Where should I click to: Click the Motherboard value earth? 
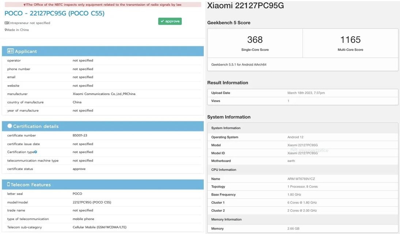[x=291, y=161]
